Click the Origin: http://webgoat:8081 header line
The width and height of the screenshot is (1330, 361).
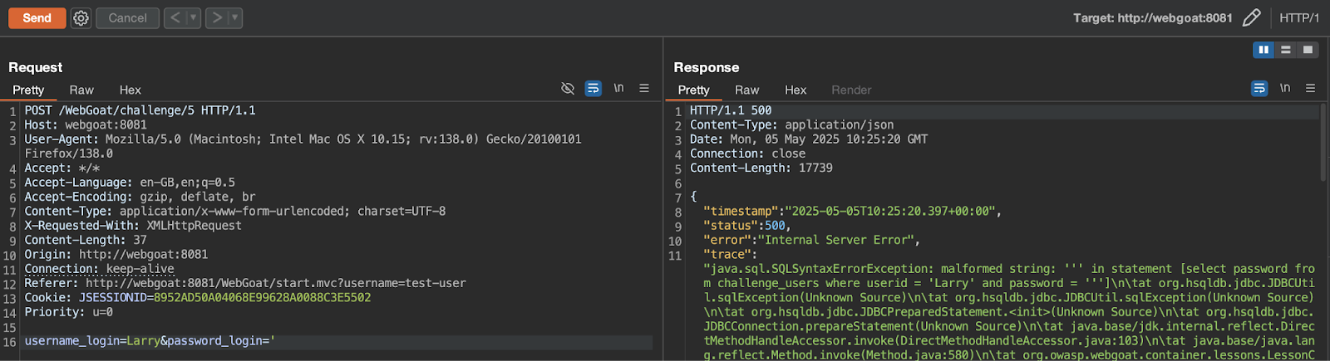point(116,254)
